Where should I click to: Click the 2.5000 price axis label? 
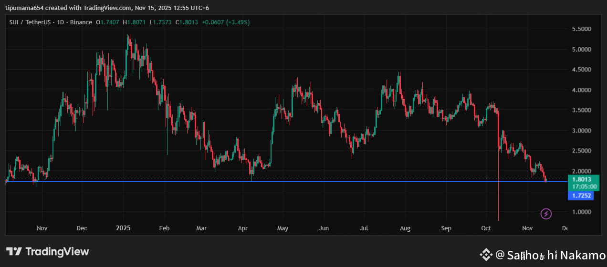point(582,151)
